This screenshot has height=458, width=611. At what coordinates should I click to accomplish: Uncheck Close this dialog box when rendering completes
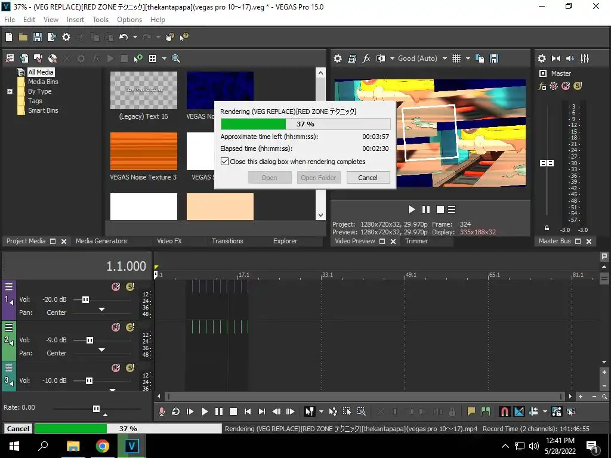coord(224,161)
